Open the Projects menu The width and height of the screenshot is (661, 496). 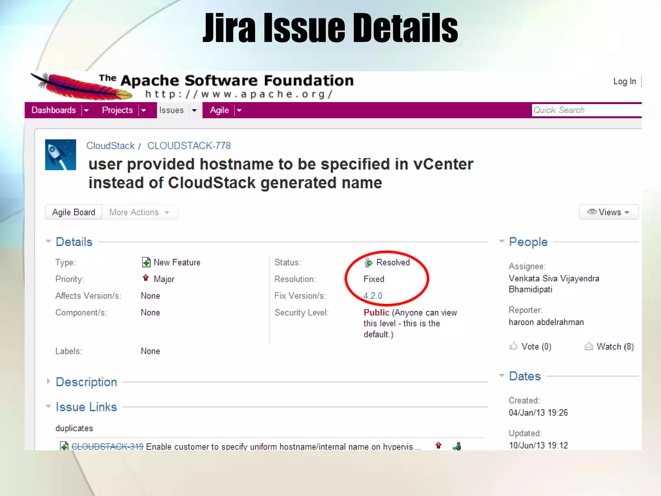[117, 110]
